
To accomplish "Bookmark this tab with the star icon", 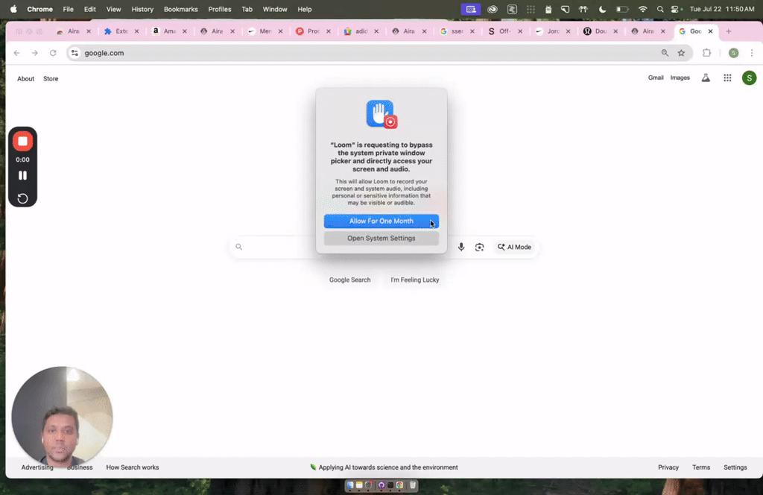I will pos(681,53).
